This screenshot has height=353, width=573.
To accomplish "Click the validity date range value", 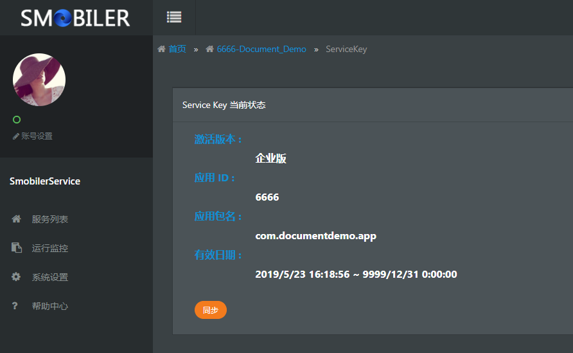I will [356, 275].
